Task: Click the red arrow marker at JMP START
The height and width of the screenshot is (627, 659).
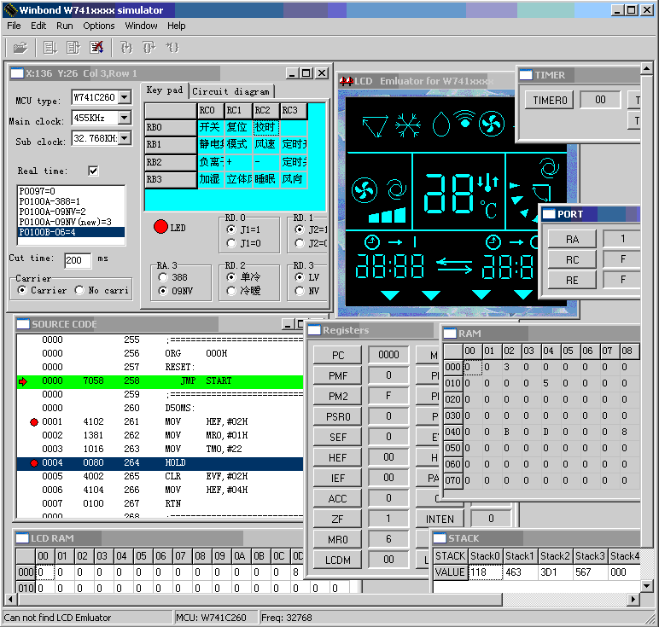Action: [23, 381]
